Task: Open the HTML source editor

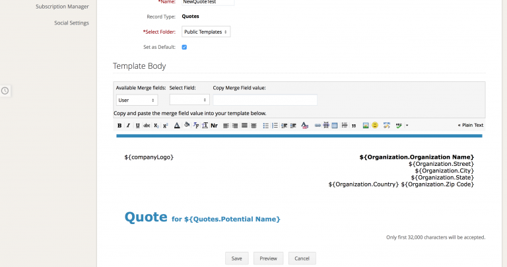Action: 386,126
